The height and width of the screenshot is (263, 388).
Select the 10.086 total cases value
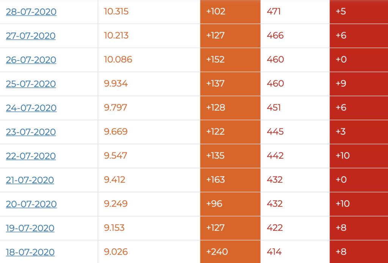coord(118,59)
